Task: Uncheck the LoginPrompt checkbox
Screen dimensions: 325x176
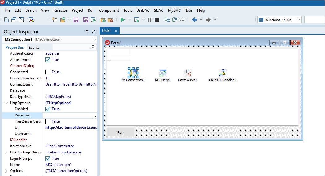Action: click(48, 159)
